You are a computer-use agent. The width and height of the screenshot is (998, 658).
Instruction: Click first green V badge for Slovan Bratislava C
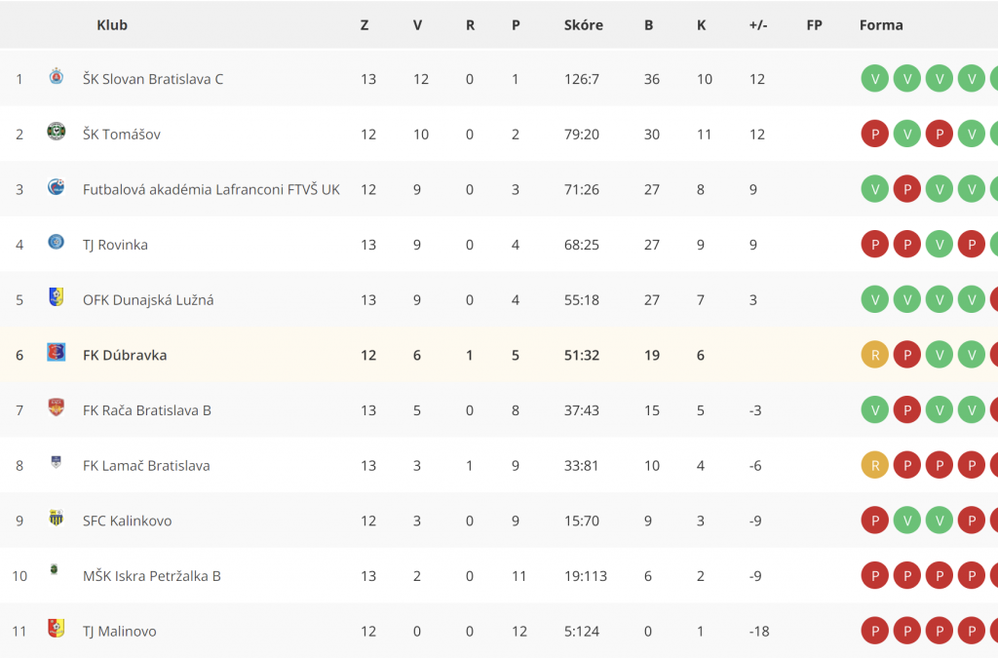click(x=874, y=79)
